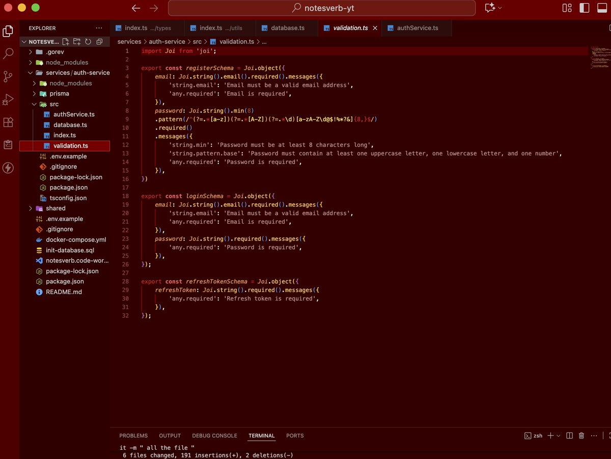Image resolution: width=611 pixels, height=459 pixels.
Task: Open the lightning bolt activity bar icon
Action: point(8,168)
